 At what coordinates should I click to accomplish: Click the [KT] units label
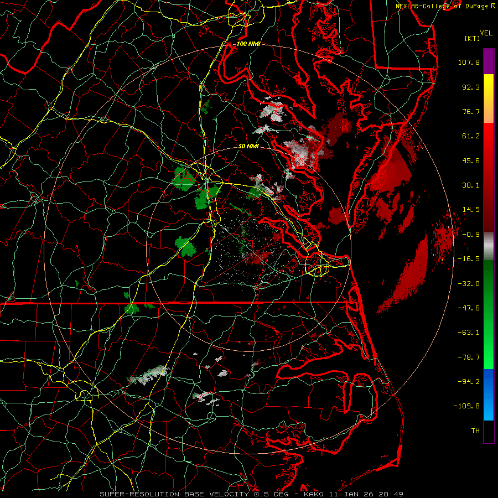pyautogui.click(x=472, y=38)
